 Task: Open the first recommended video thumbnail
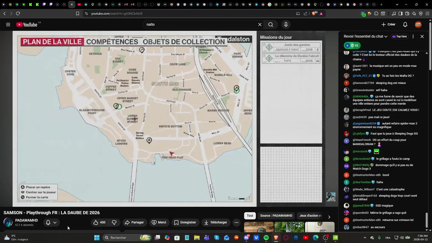tap(259, 227)
